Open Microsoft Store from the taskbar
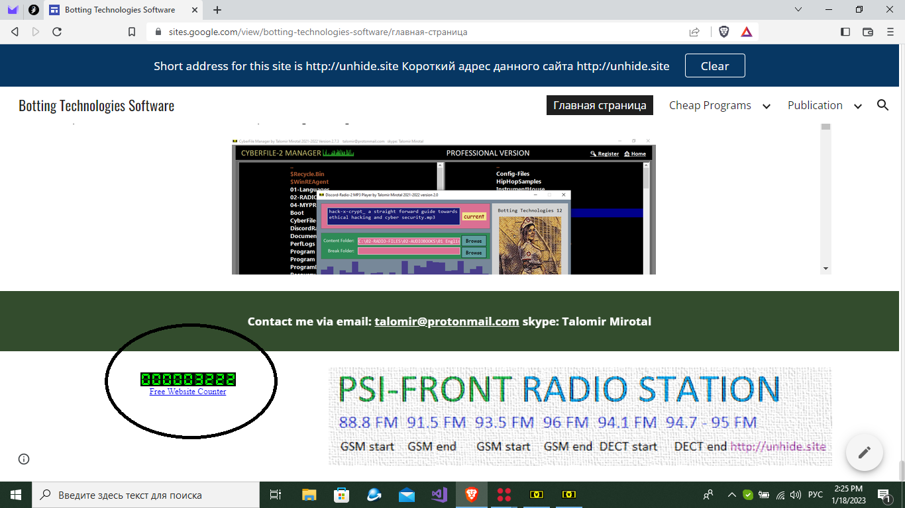905x508 pixels. click(x=341, y=495)
